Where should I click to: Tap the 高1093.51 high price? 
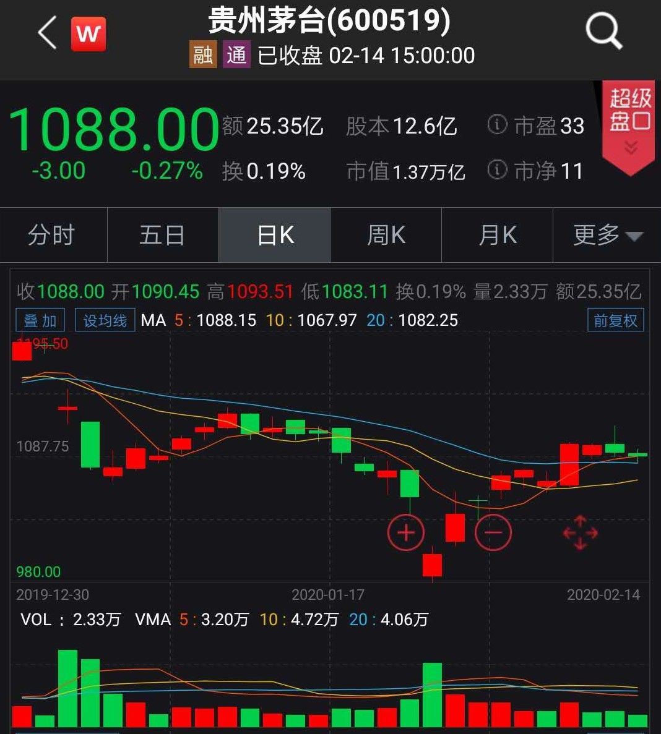250,292
